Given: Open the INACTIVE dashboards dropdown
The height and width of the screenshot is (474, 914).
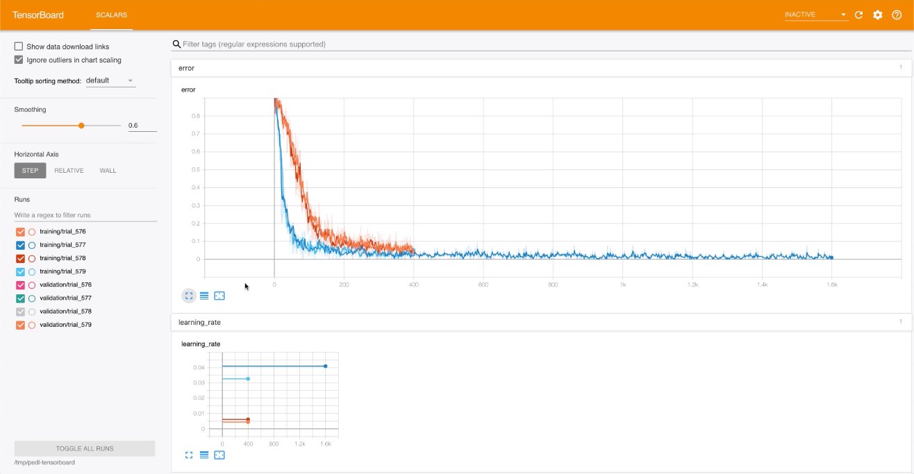Looking at the screenshot, I should coord(816,15).
